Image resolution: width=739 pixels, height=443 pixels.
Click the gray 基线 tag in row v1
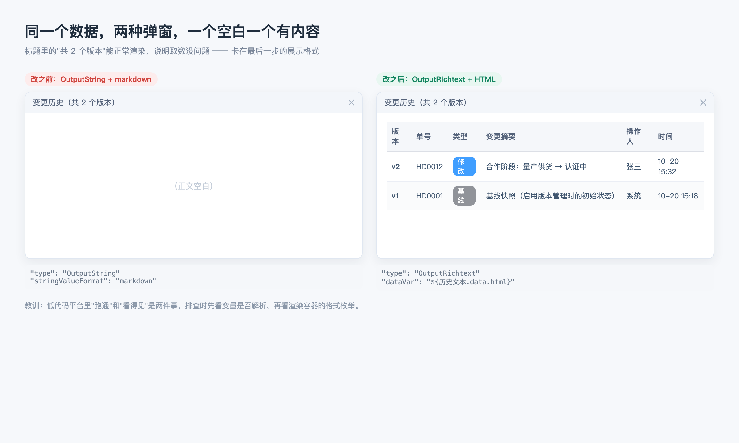click(x=464, y=196)
